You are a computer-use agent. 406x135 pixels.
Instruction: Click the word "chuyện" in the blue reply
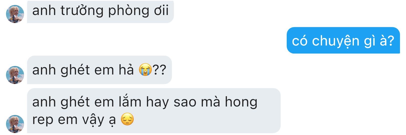pos(336,41)
